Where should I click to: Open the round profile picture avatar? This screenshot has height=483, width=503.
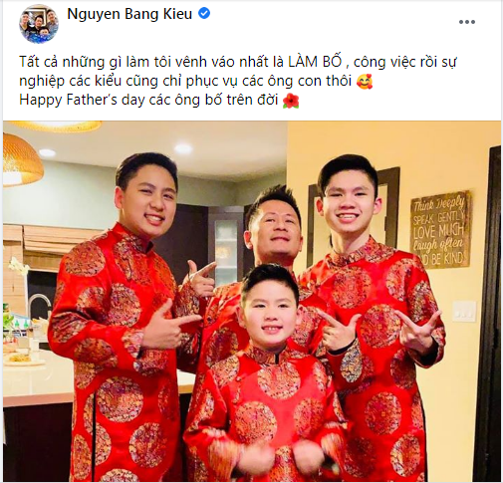(39, 24)
